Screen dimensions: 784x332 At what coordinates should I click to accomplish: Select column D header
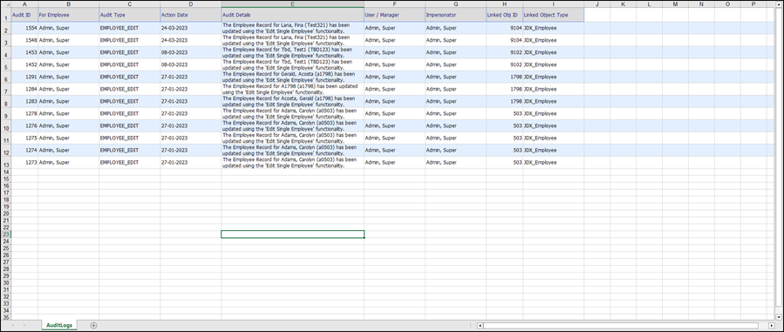tap(190, 4)
